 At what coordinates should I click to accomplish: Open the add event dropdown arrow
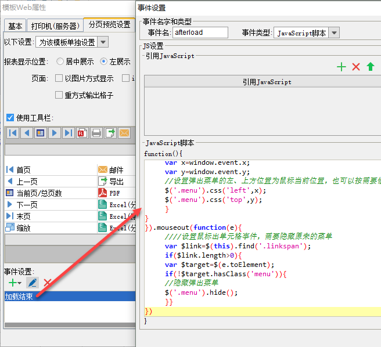coord(19,283)
